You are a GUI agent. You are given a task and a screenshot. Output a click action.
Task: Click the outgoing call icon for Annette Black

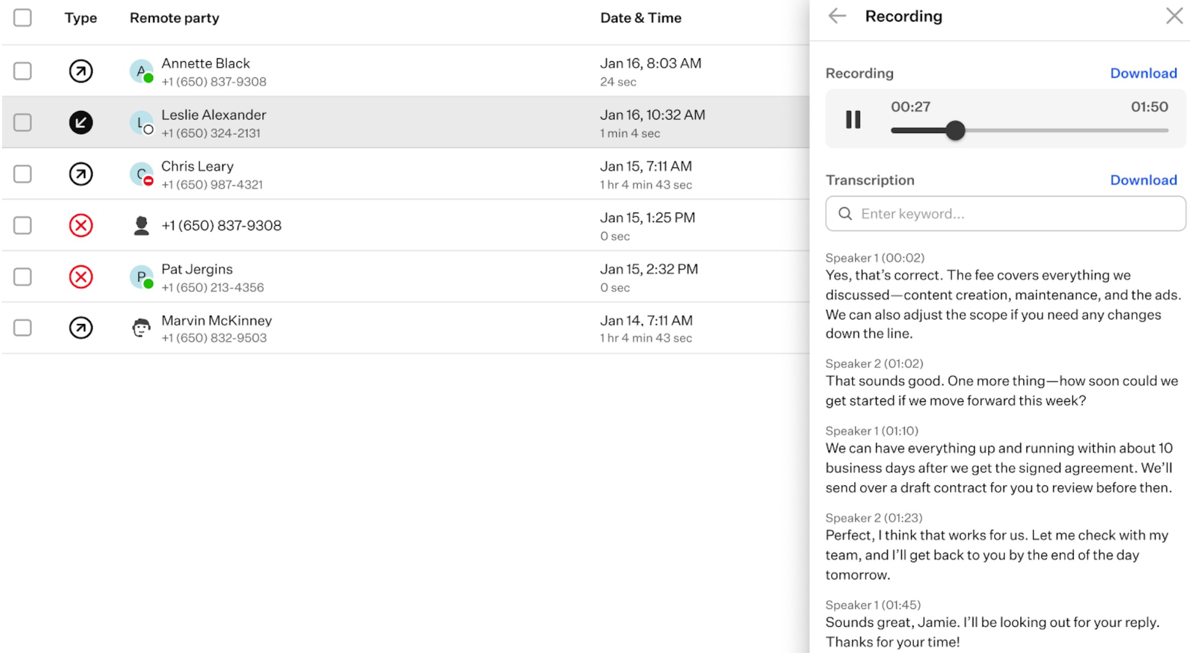coord(81,71)
